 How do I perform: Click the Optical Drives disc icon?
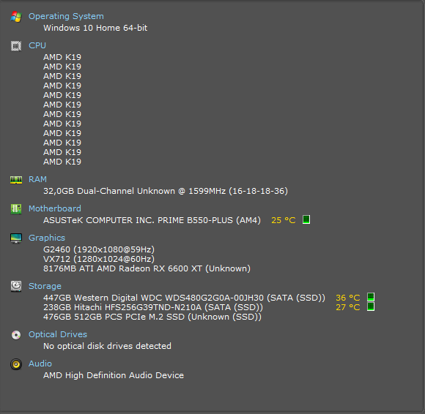click(x=16, y=335)
